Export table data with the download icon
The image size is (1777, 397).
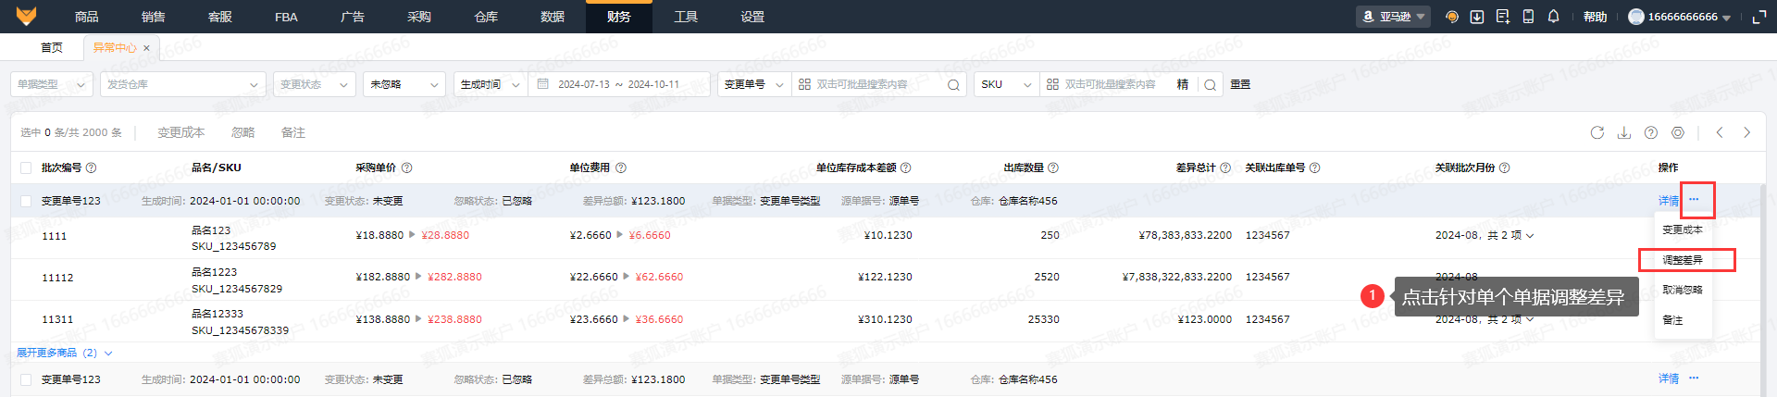(1624, 132)
